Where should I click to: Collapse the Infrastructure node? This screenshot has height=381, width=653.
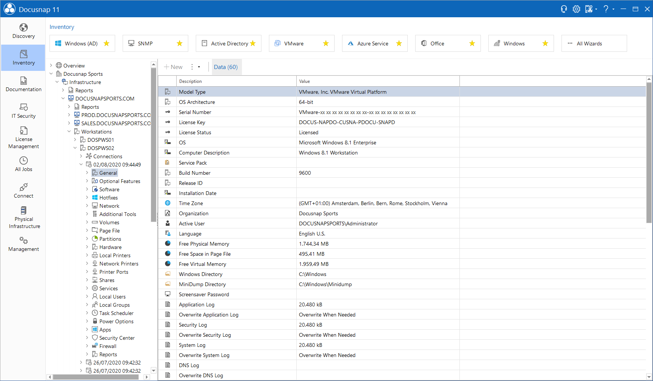57,82
